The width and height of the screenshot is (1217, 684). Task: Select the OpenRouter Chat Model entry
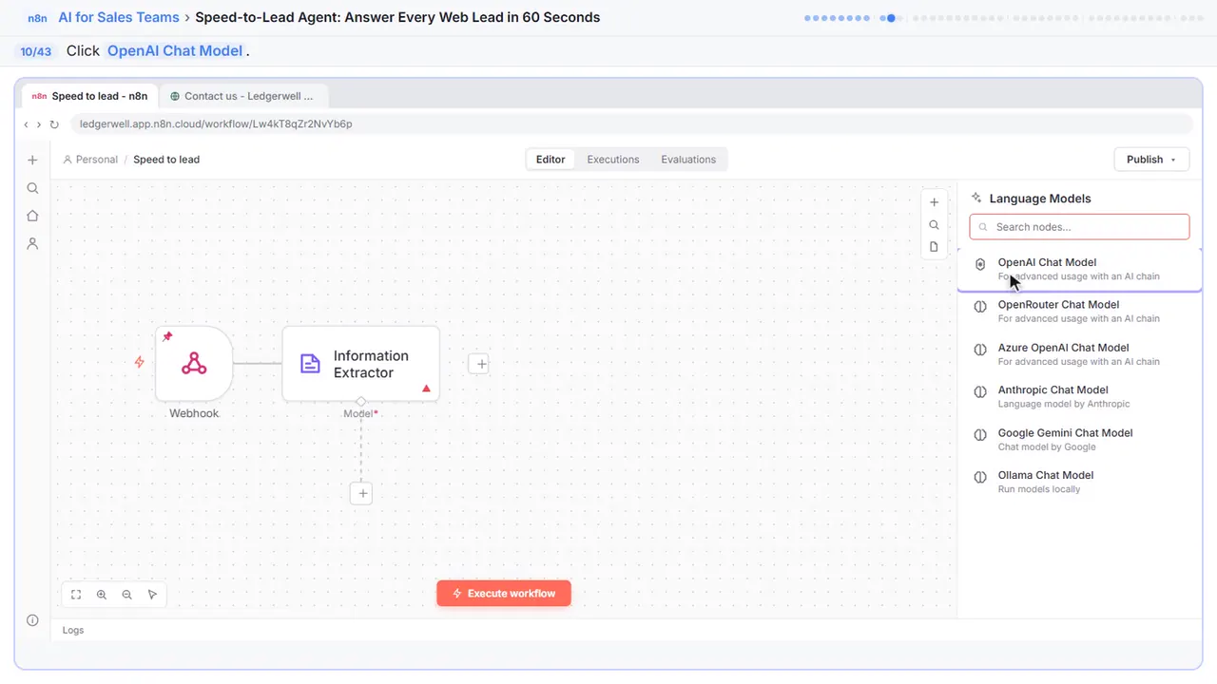[x=1079, y=312]
